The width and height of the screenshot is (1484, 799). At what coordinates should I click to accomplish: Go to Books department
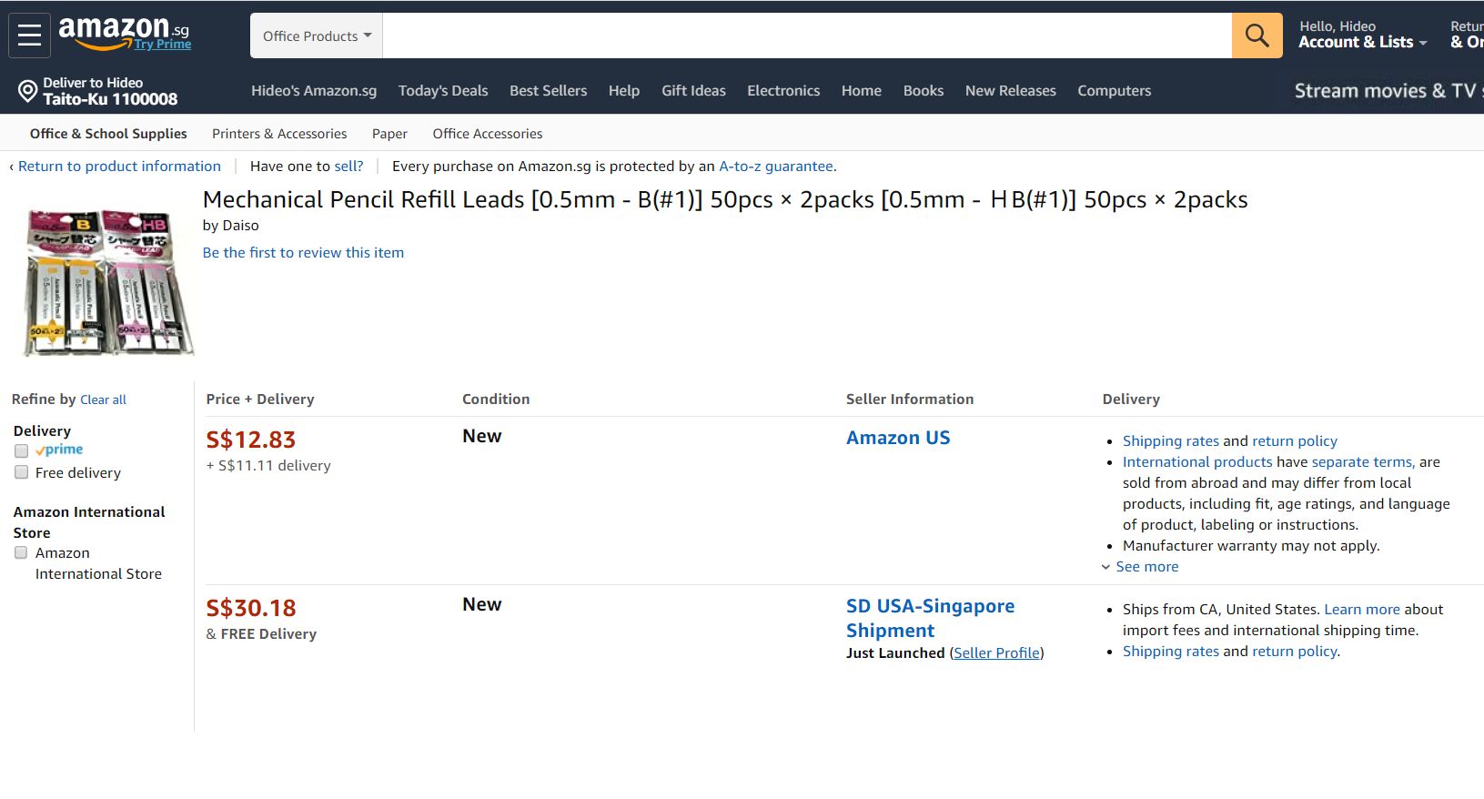click(924, 91)
